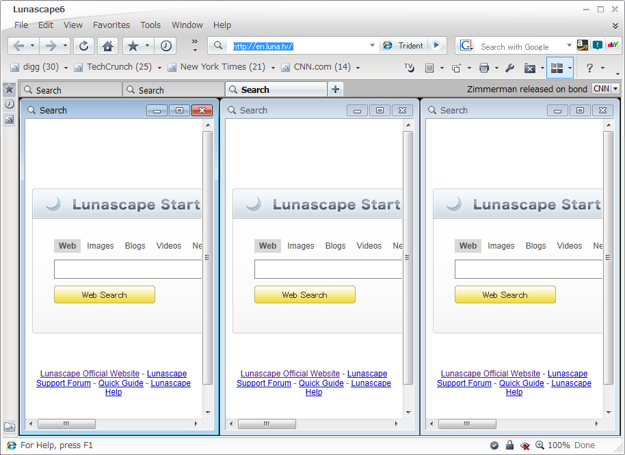Screen dimensions: 625x455
Task: Open Favorites star toolbar icon
Action: pos(133,46)
